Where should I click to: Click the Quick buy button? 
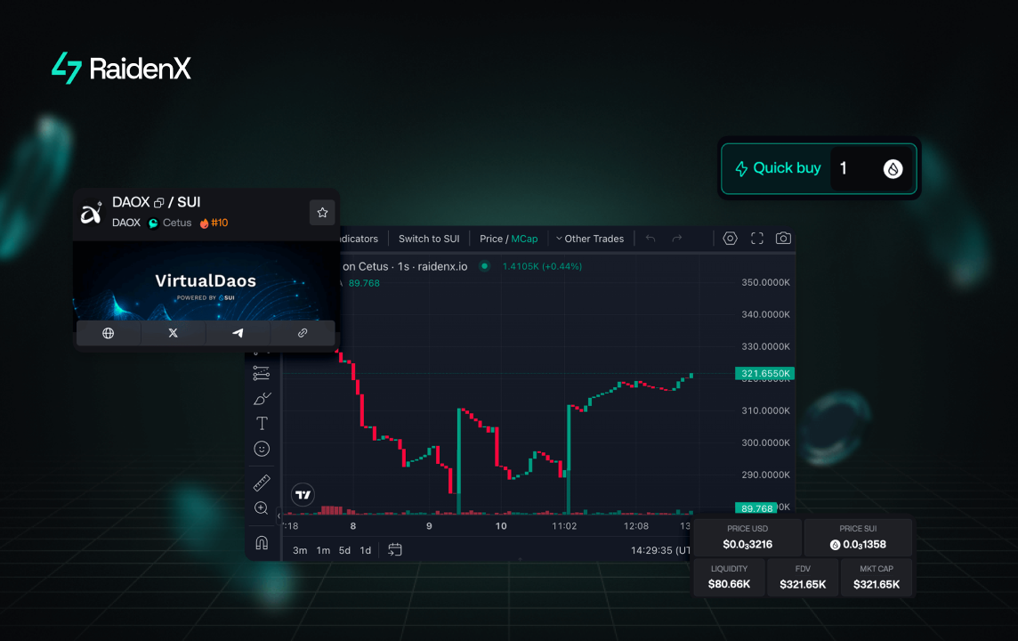779,168
